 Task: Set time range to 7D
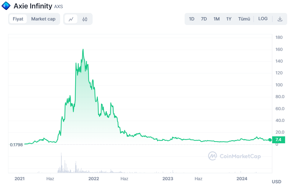pos(204,19)
